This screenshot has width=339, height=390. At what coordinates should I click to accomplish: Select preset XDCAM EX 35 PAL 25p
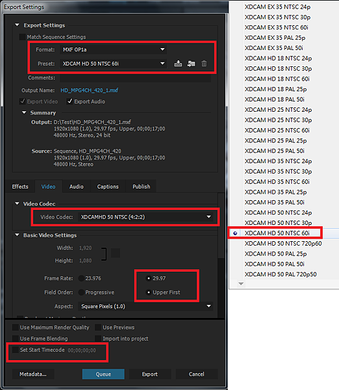[275, 38]
